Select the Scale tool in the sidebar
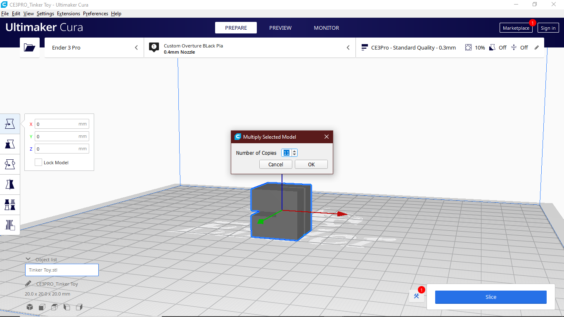This screenshot has height=317, width=564. coord(10,144)
